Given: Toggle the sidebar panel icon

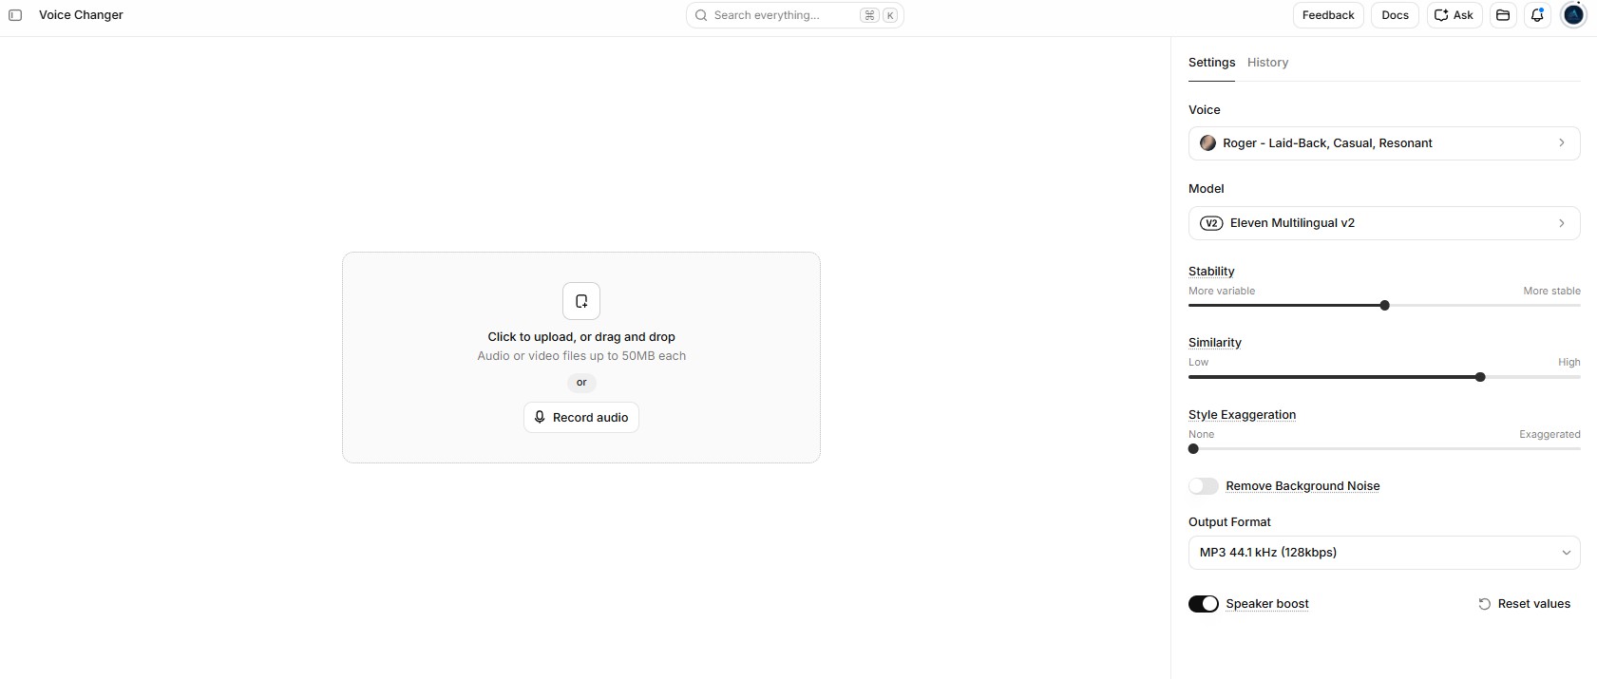Looking at the screenshot, I should (x=15, y=15).
